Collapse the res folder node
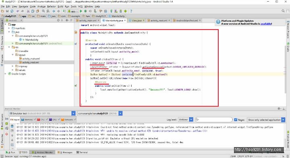290x158 pixels. [9, 47]
